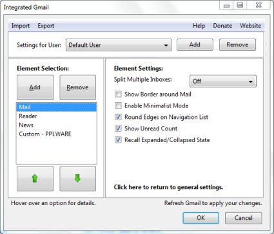Screen dimensions: 274x234
Task: Confirm settings with OK button
Action: [201, 218]
